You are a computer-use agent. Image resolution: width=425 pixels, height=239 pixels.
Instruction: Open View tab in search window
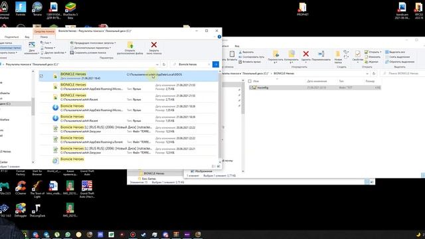point(27,37)
